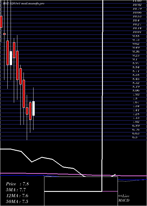
Task: Click the 9.49 price axis label
Action: pyautogui.click(x=136, y=48)
